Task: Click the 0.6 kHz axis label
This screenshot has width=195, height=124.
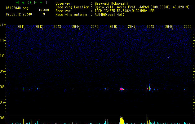Action: coord(3,118)
